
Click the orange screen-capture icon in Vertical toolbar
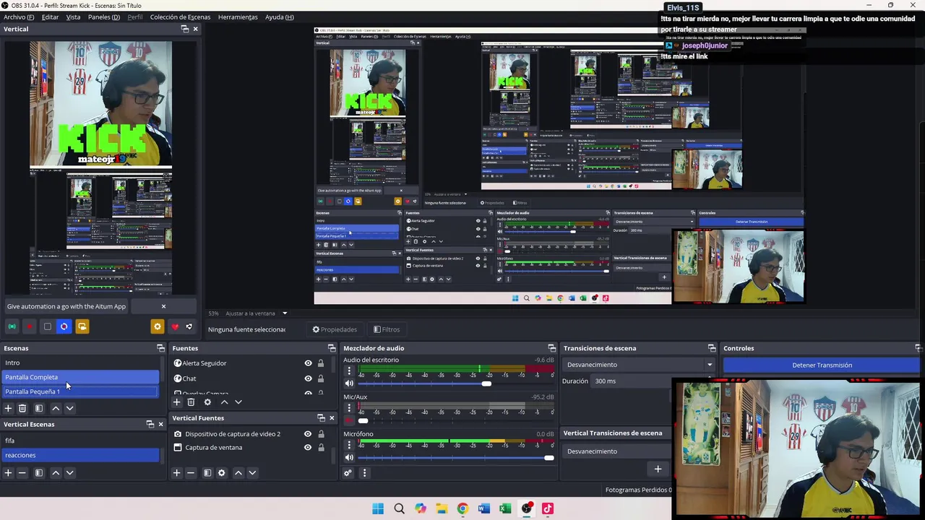[82, 326]
